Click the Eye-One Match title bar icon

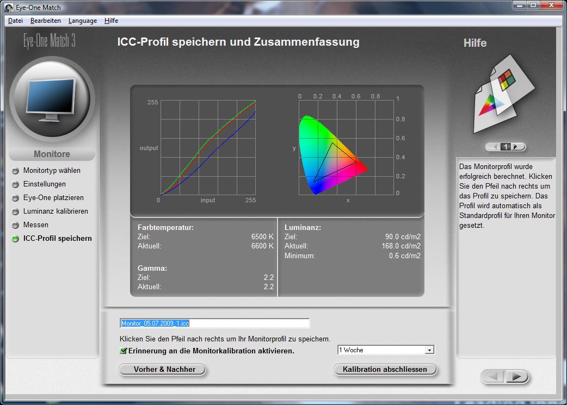(x=9, y=7)
